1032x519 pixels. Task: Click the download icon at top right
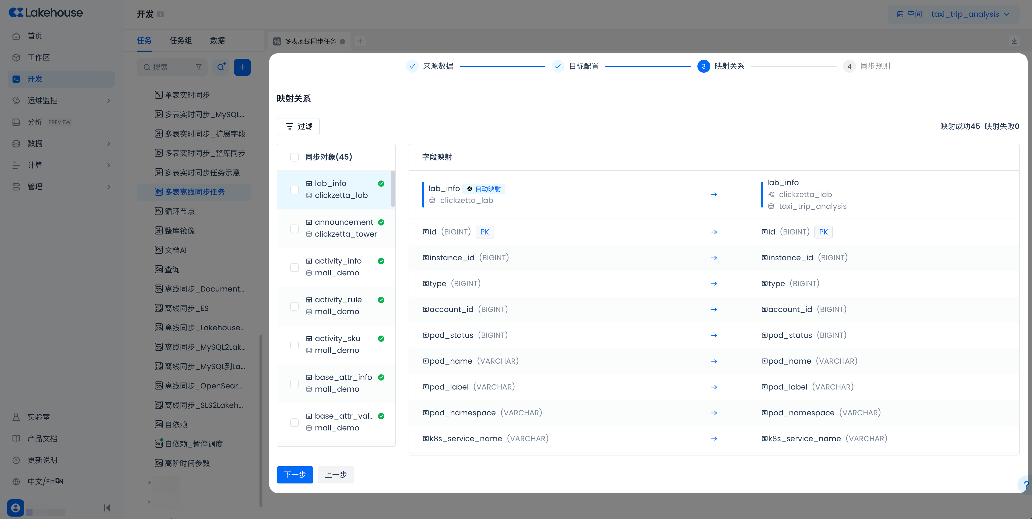(1014, 41)
